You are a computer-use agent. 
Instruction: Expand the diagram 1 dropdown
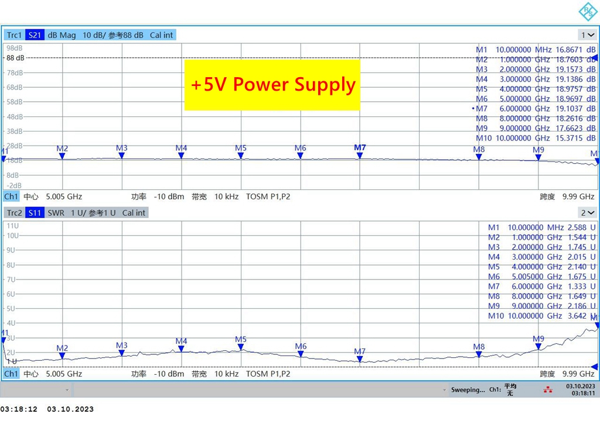[x=587, y=35]
